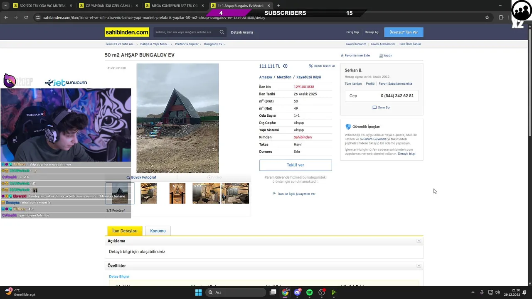Click the Amasya location link
This screenshot has width=532, height=299.
266,77
